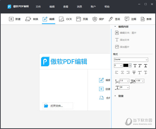
Task: Click the 创建 shortcut on start page
Action: [x=105, y=89]
